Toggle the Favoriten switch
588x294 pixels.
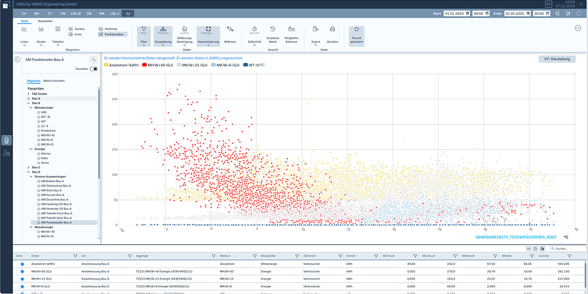[x=94, y=69]
